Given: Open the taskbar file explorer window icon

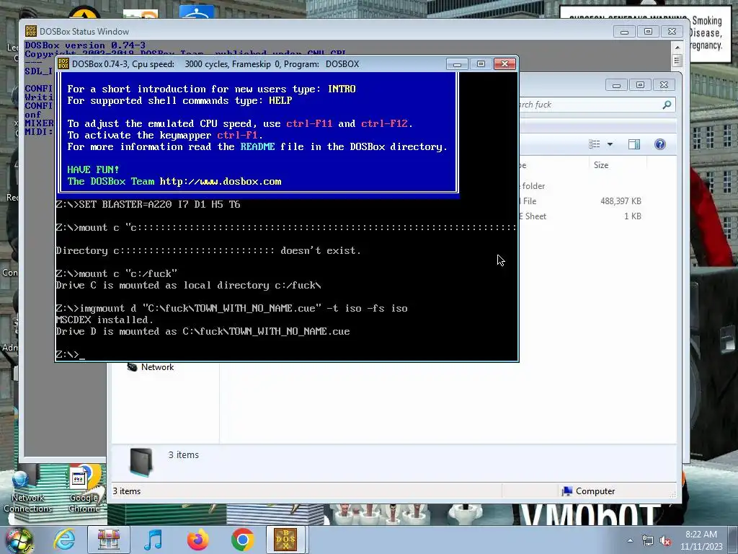Looking at the screenshot, I should click(109, 540).
